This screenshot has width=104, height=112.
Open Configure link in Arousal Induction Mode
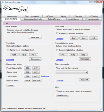coord(60,60)
